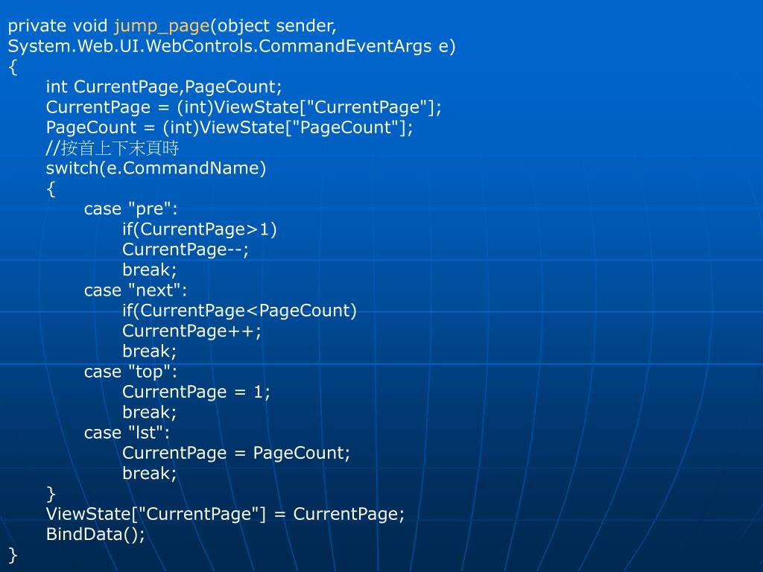Screen dimensions: 763x572
Task: Click the CurrentPage = 1; statement
Action: (x=196, y=392)
